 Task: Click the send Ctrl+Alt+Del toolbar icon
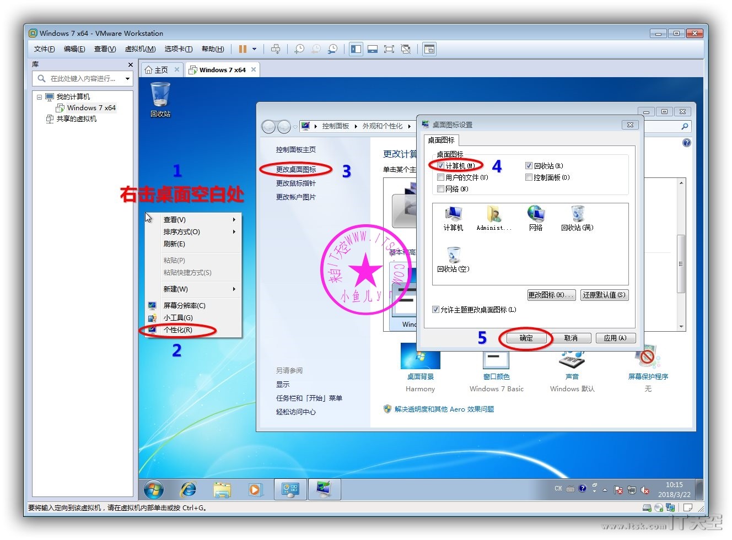(276, 49)
